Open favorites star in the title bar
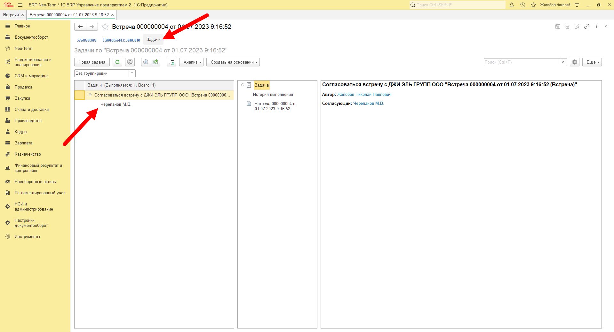The width and height of the screenshot is (614, 332). pos(533,5)
